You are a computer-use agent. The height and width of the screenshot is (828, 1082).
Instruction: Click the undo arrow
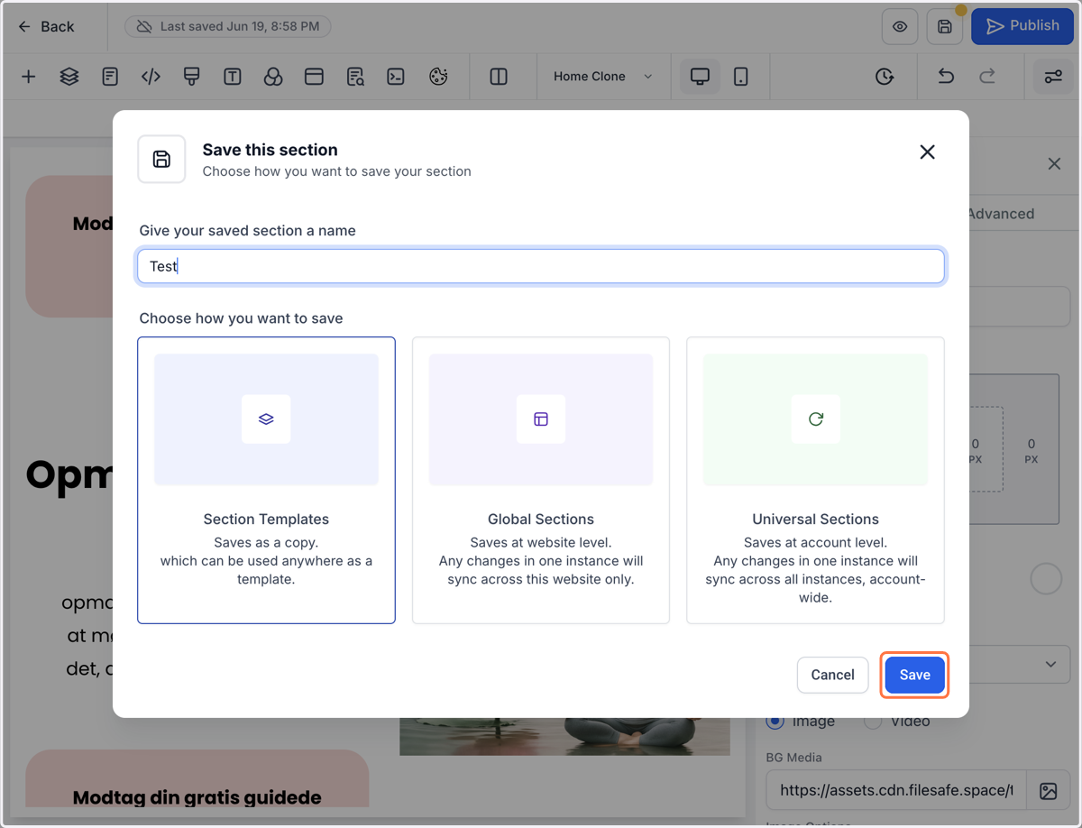946,77
